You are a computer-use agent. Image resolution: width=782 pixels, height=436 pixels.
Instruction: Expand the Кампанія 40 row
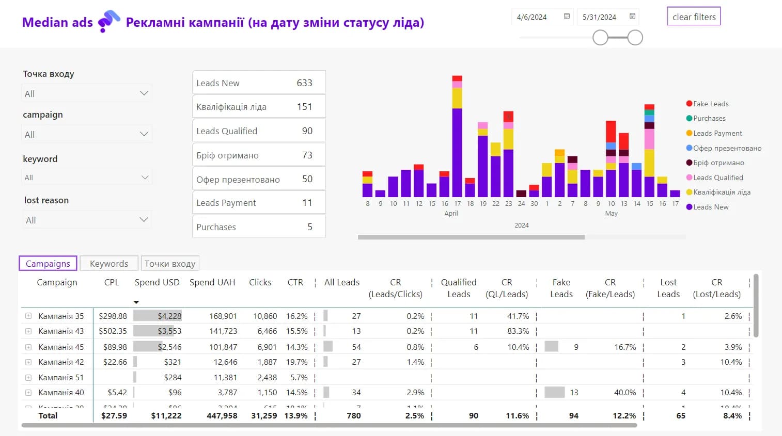click(x=28, y=393)
